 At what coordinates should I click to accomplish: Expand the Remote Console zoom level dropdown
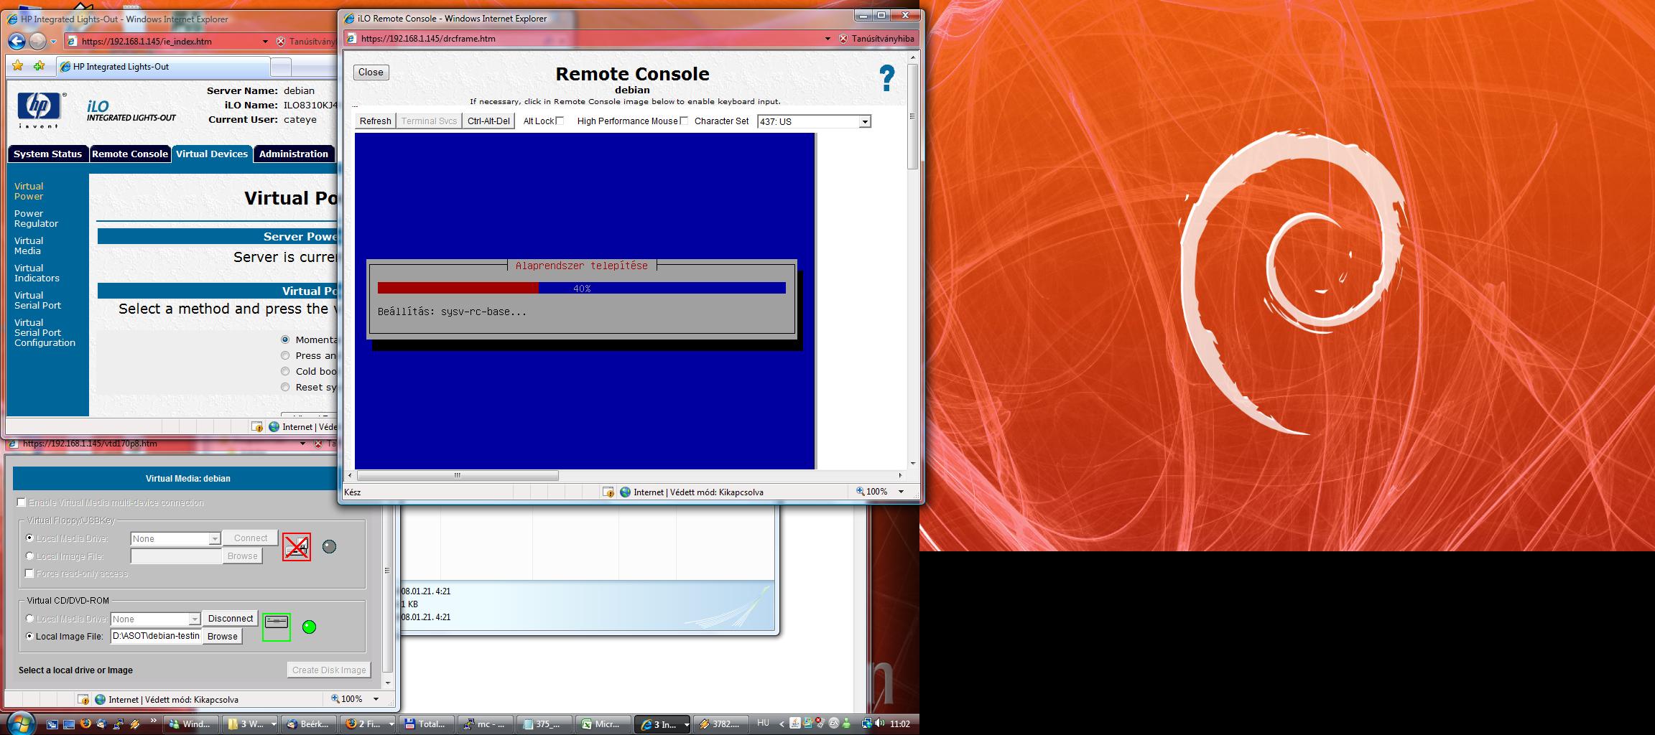click(x=901, y=492)
